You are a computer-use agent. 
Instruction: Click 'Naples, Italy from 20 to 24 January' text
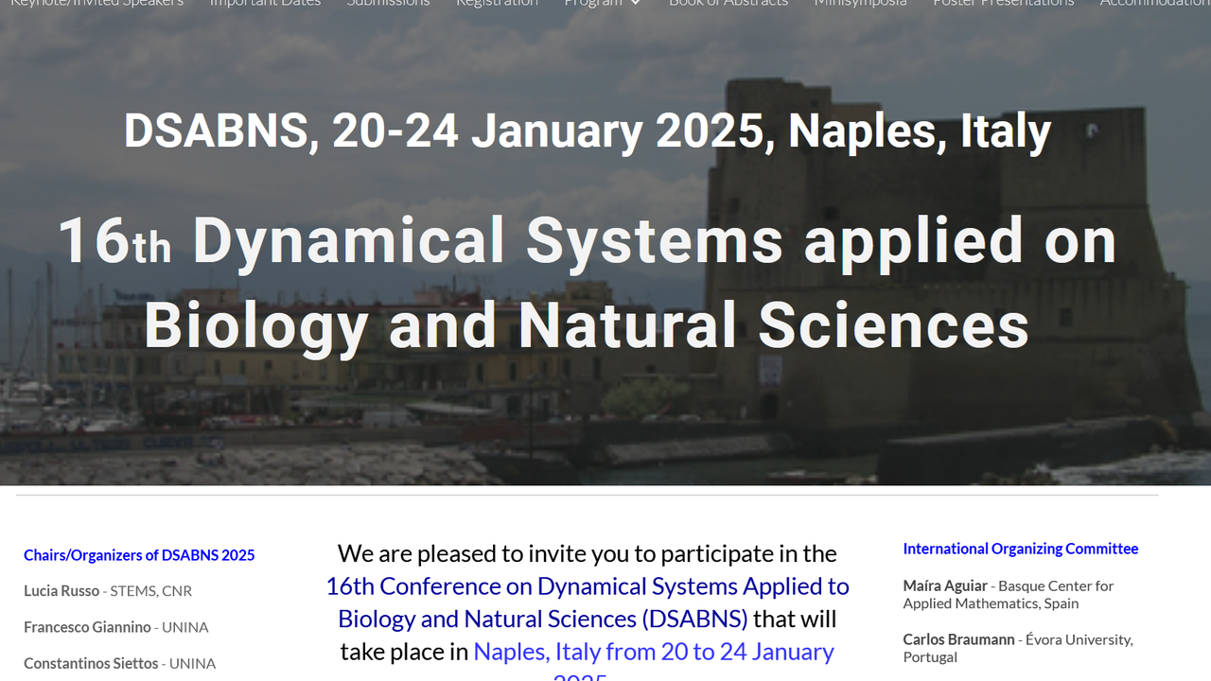[x=653, y=652]
